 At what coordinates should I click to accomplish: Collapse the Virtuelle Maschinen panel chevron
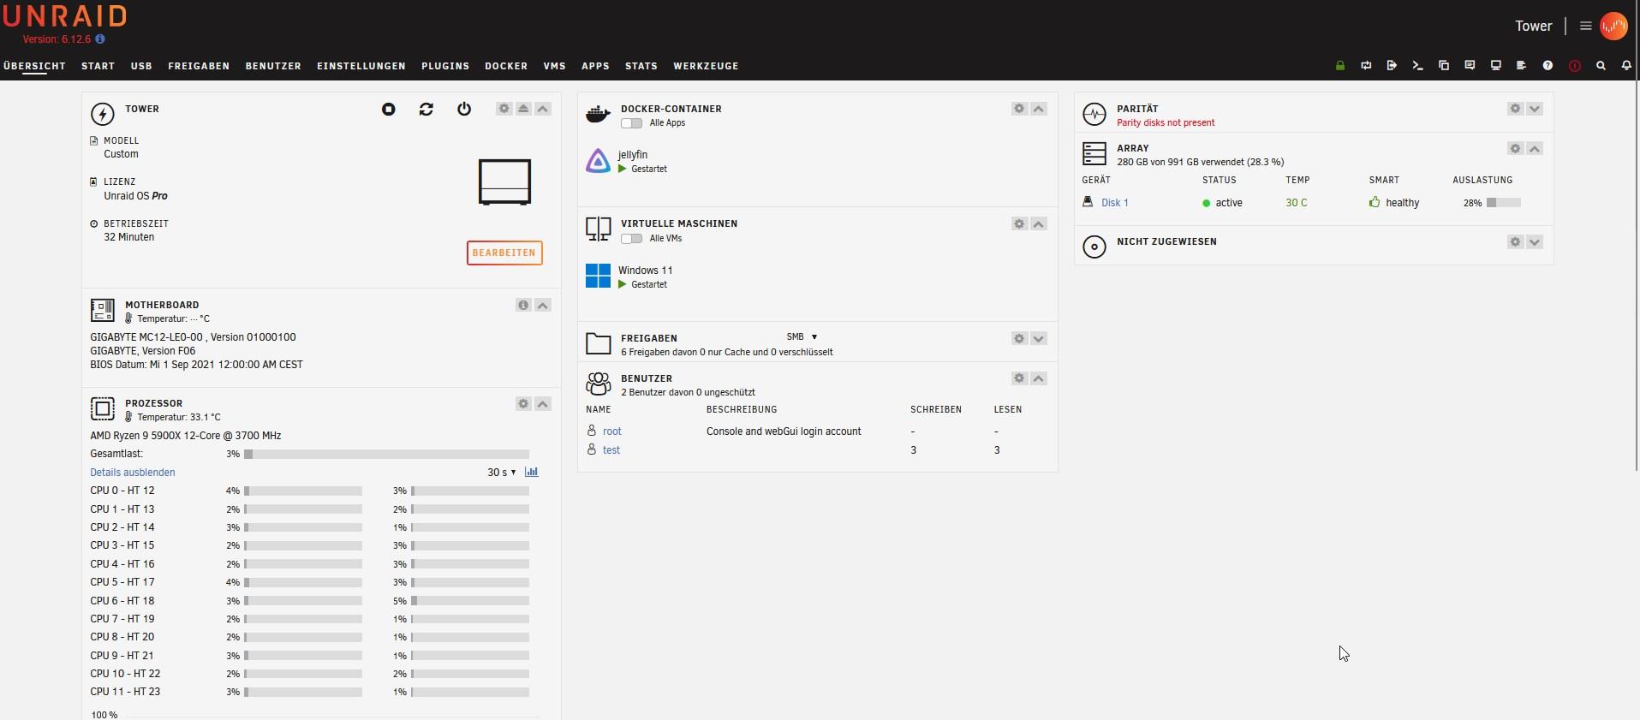point(1039,223)
